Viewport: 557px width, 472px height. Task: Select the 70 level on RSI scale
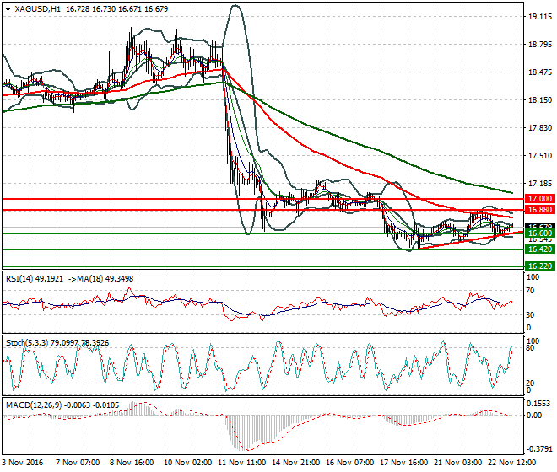click(532, 291)
